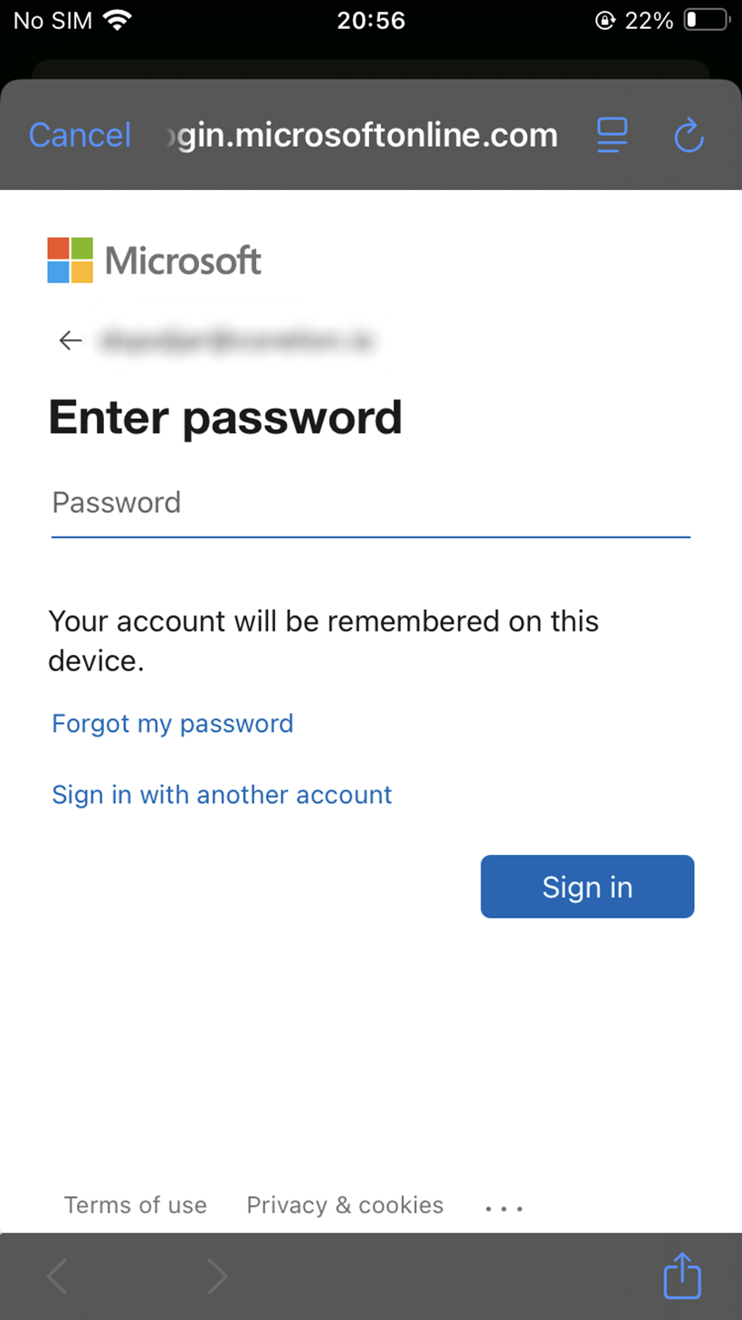Tap the Wi-Fi status icon
742x1320 pixels.
(116, 20)
